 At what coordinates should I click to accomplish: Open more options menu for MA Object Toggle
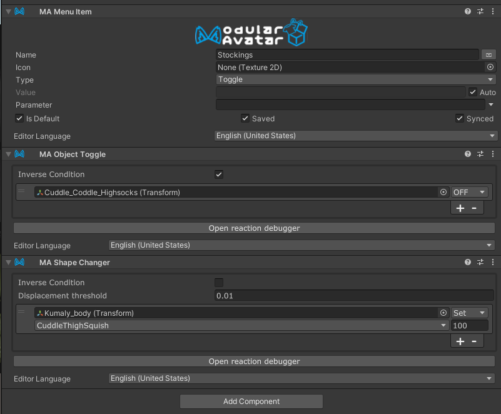(493, 154)
